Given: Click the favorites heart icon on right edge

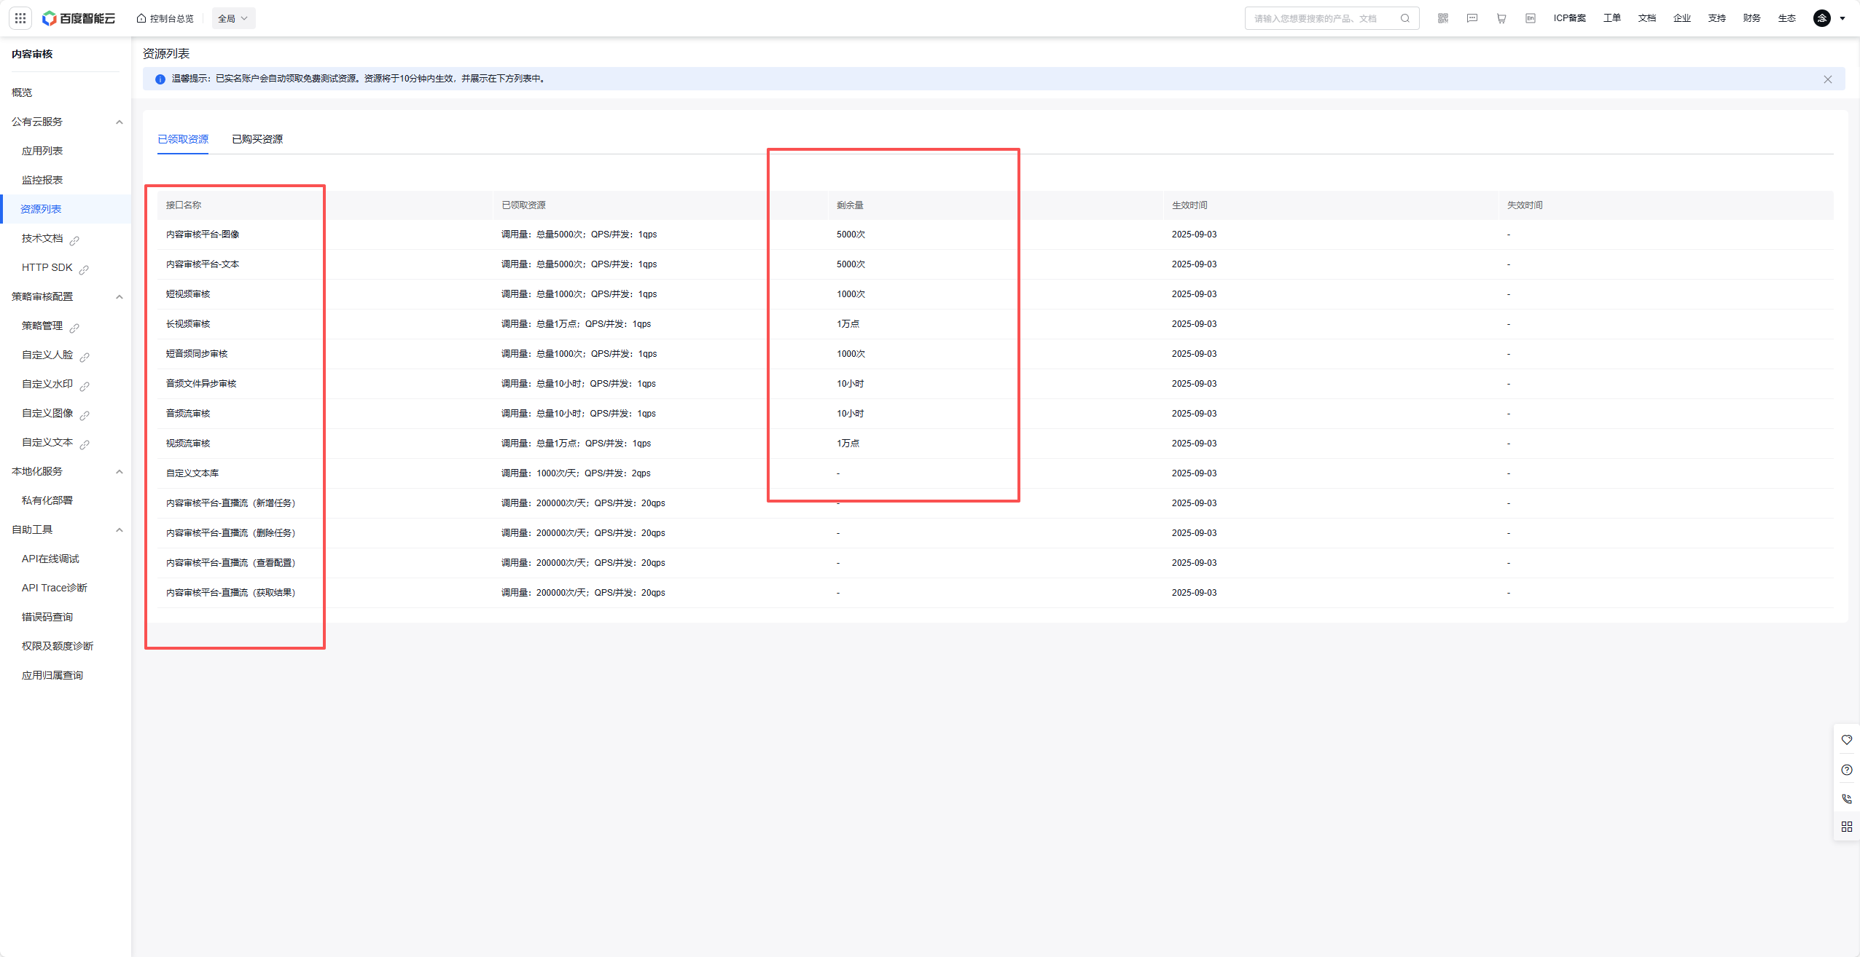Looking at the screenshot, I should (x=1846, y=740).
